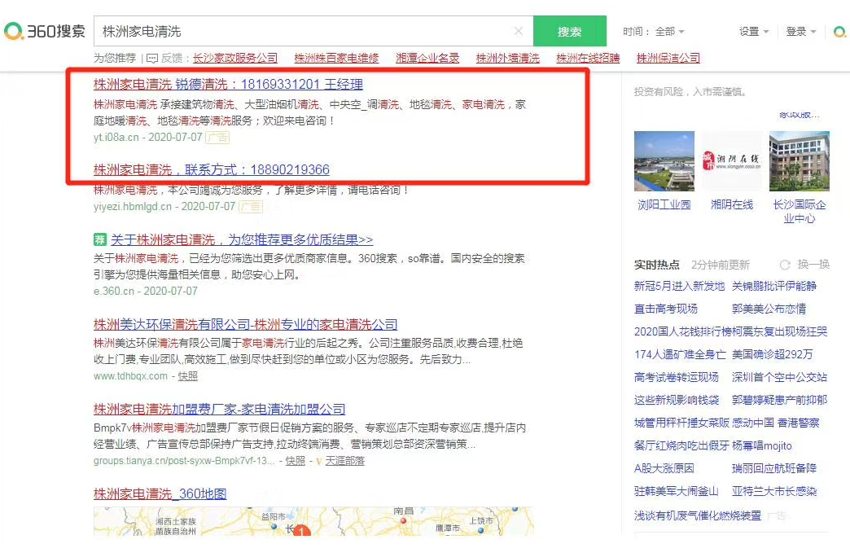This screenshot has height=557, width=850.
Task: Open 关于株洲家电清洗 为您推荐更多优质结果 link
Action: (242, 239)
